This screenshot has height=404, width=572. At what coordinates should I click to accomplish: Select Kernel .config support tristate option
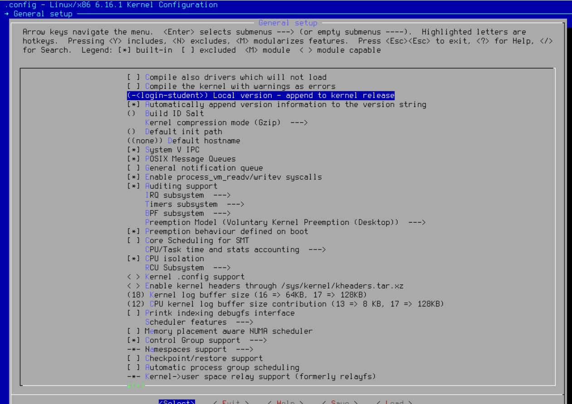coord(186,277)
